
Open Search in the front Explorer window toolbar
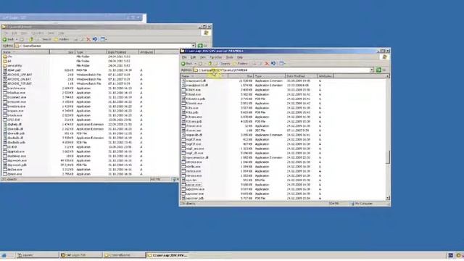(223, 64)
